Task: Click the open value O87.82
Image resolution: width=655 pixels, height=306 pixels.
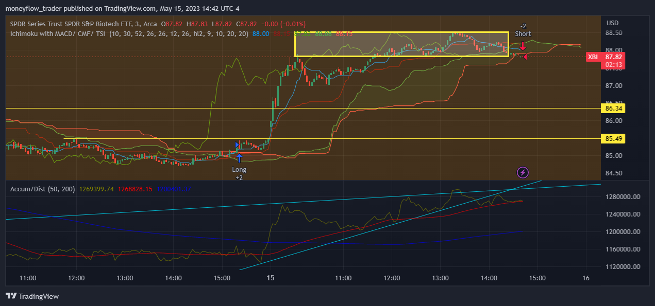Action: 173,24
